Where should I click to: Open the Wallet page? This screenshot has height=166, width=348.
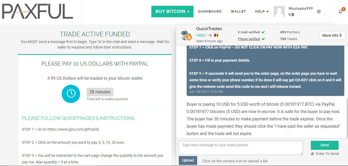click(238, 12)
